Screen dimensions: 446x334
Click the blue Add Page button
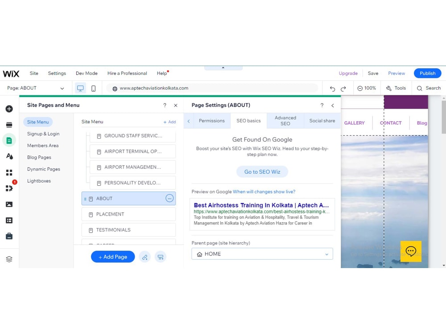click(113, 257)
